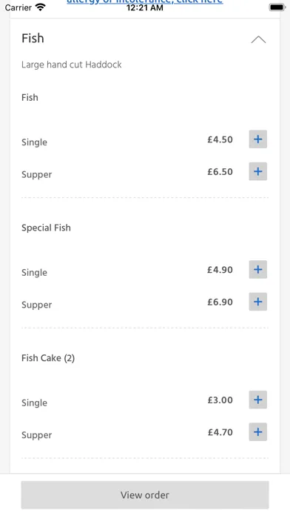The height and width of the screenshot is (516, 290).
Task: Open the View order button
Action: 145,495
